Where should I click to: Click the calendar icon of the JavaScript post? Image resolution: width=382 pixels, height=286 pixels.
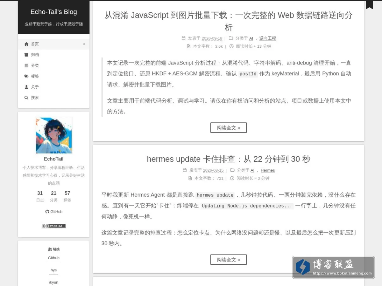(183, 38)
